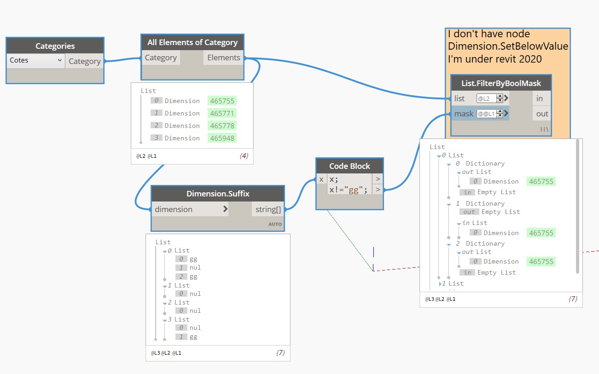Select Dimension element ID 465948
Viewport: 599px width, 374px height.
point(222,138)
